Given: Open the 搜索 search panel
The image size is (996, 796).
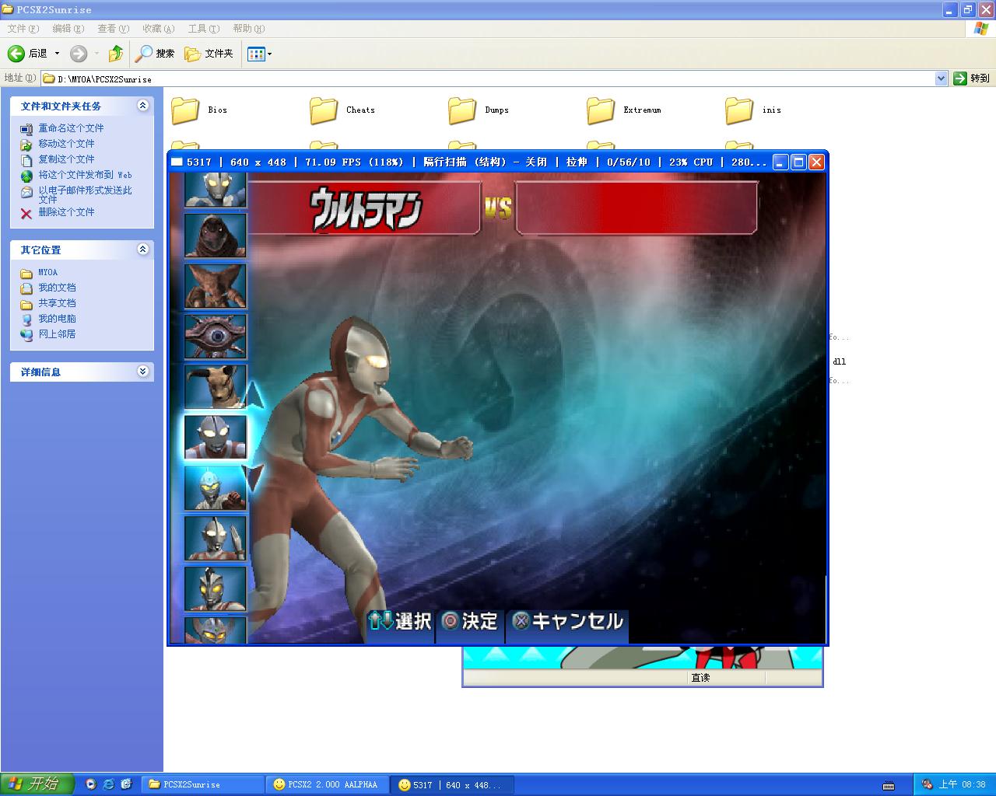Looking at the screenshot, I should 155,54.
